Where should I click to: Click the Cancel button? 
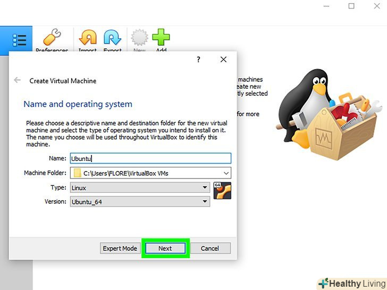(x=210, y=248)
